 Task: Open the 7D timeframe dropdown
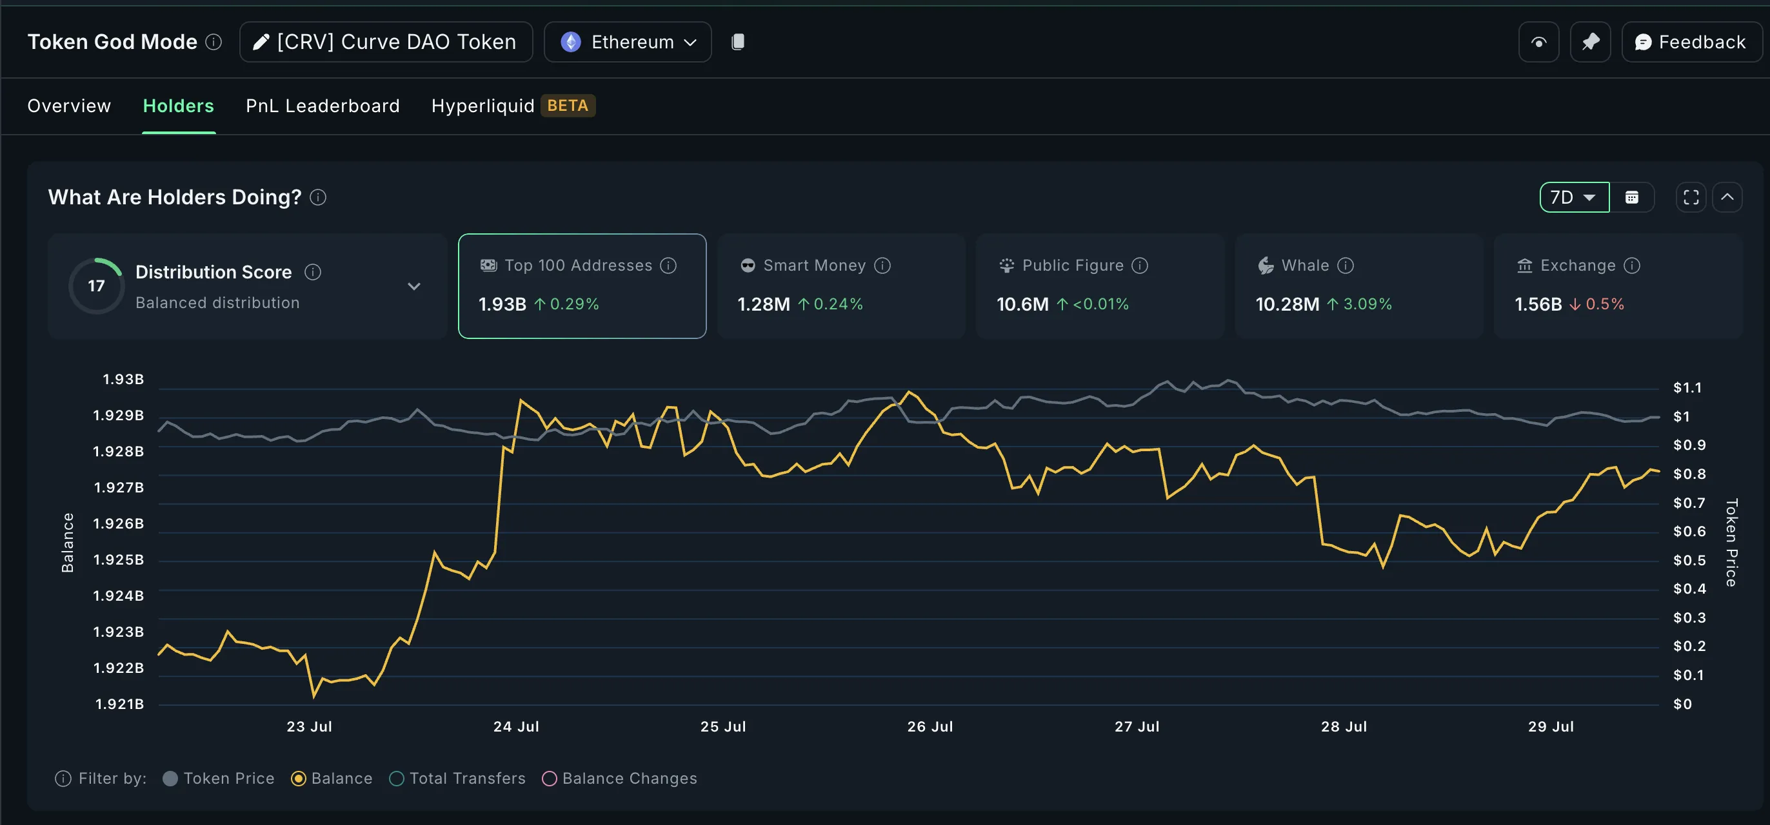[1573, 198]
